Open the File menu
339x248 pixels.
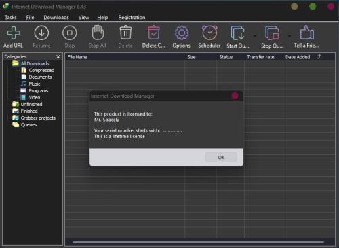[x=30, y=18]
